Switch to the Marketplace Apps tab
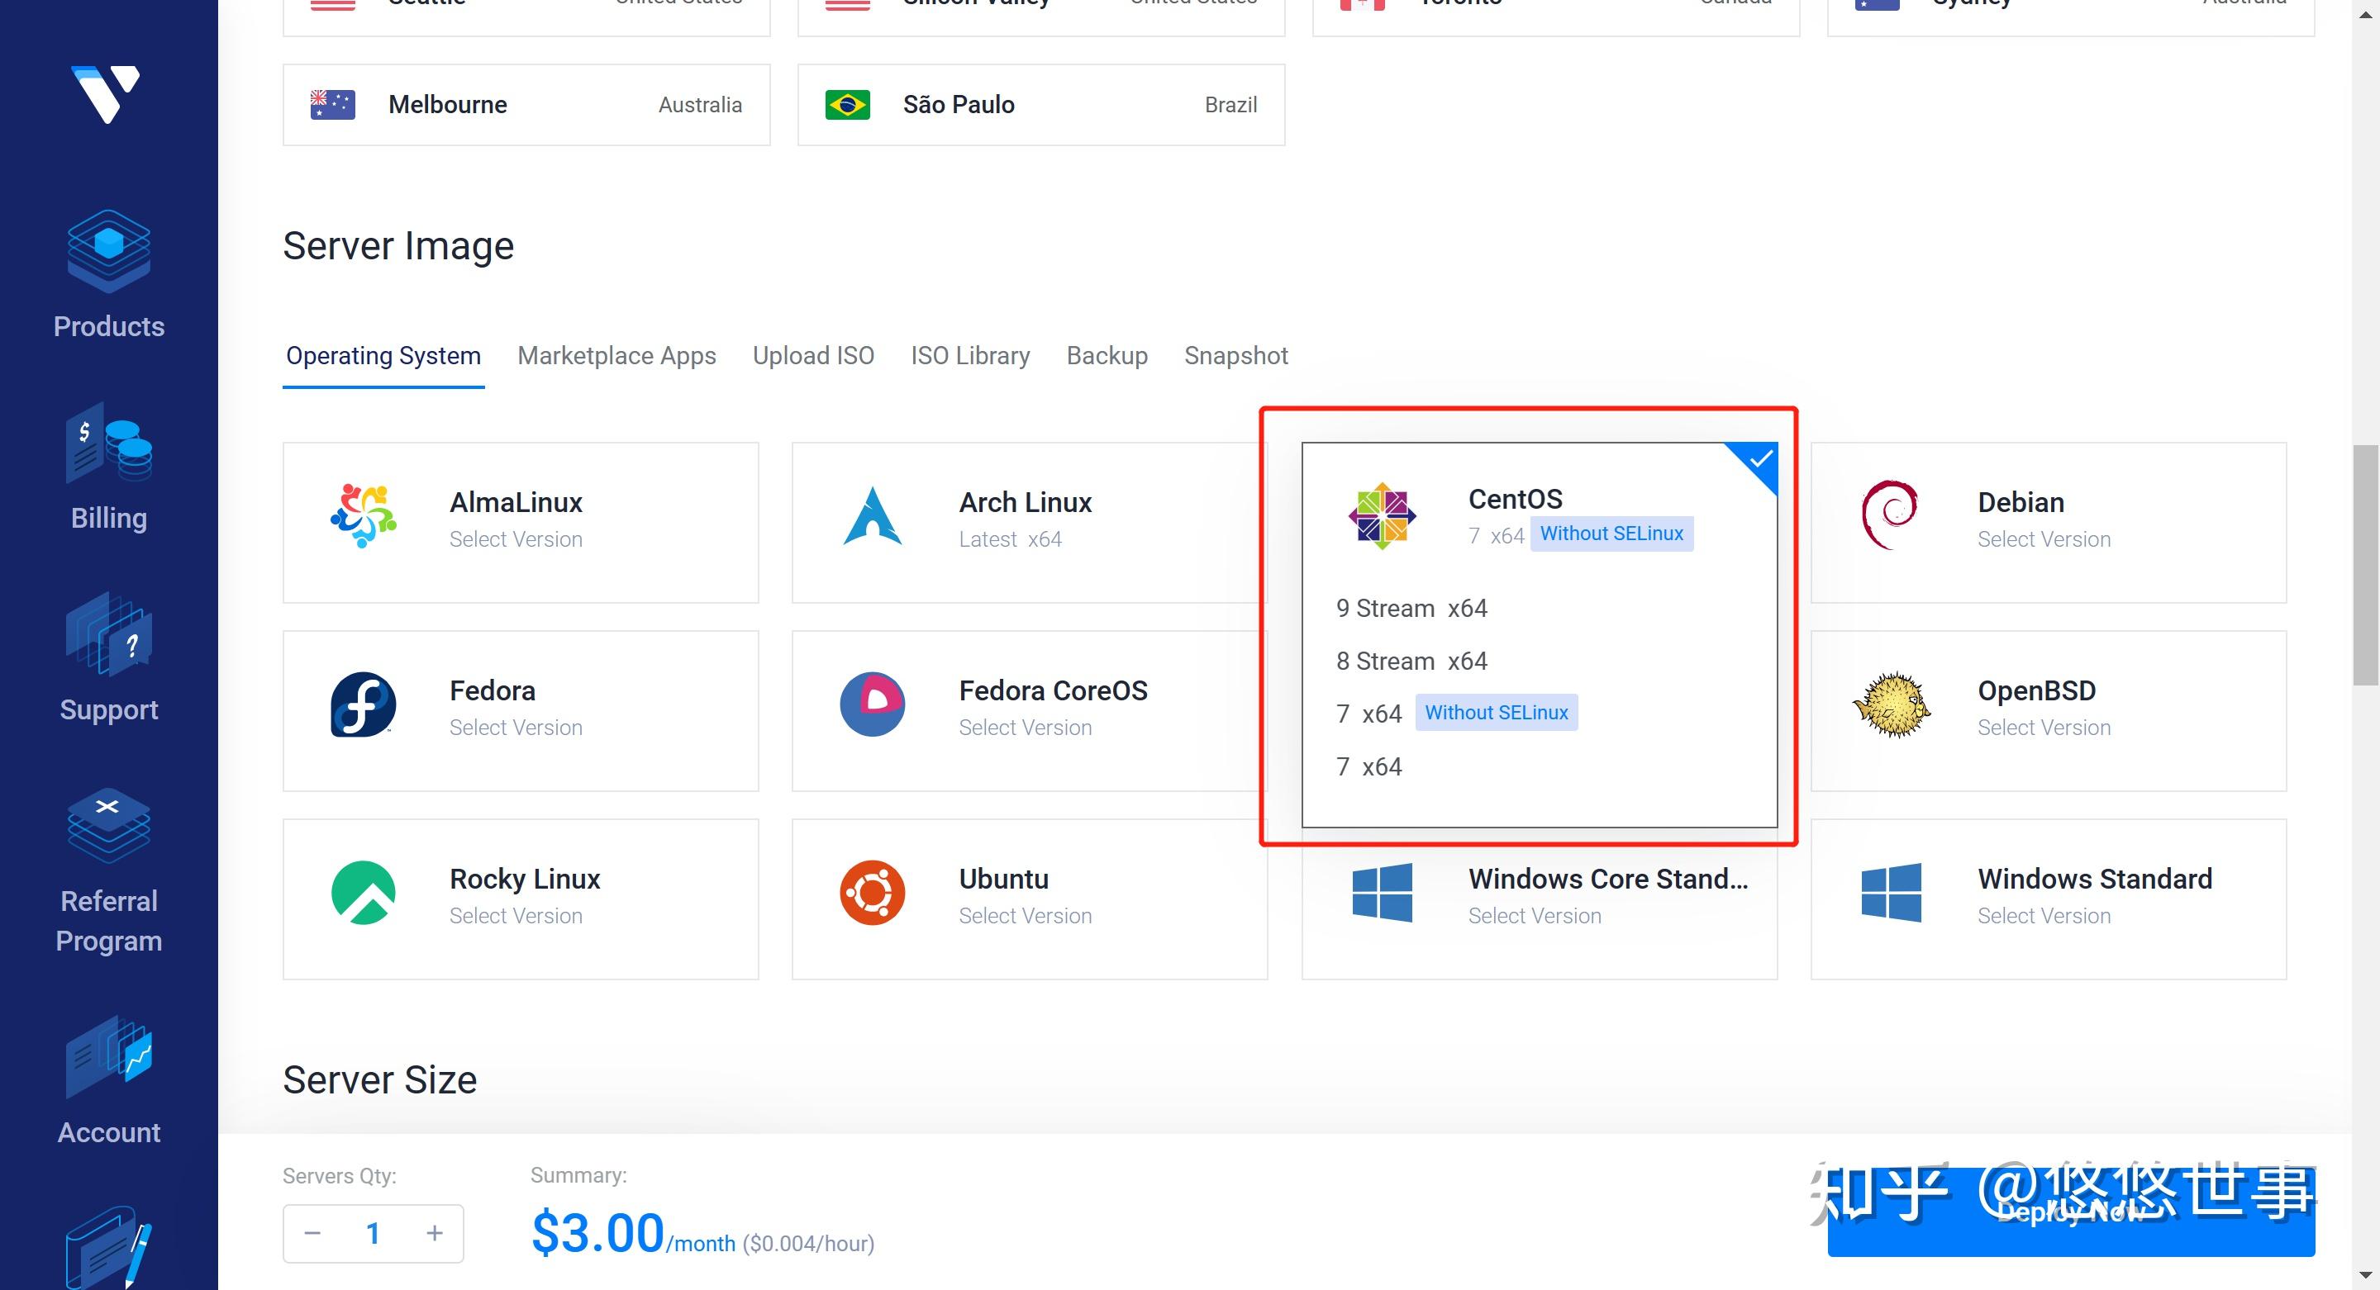 tap(617, 355)
